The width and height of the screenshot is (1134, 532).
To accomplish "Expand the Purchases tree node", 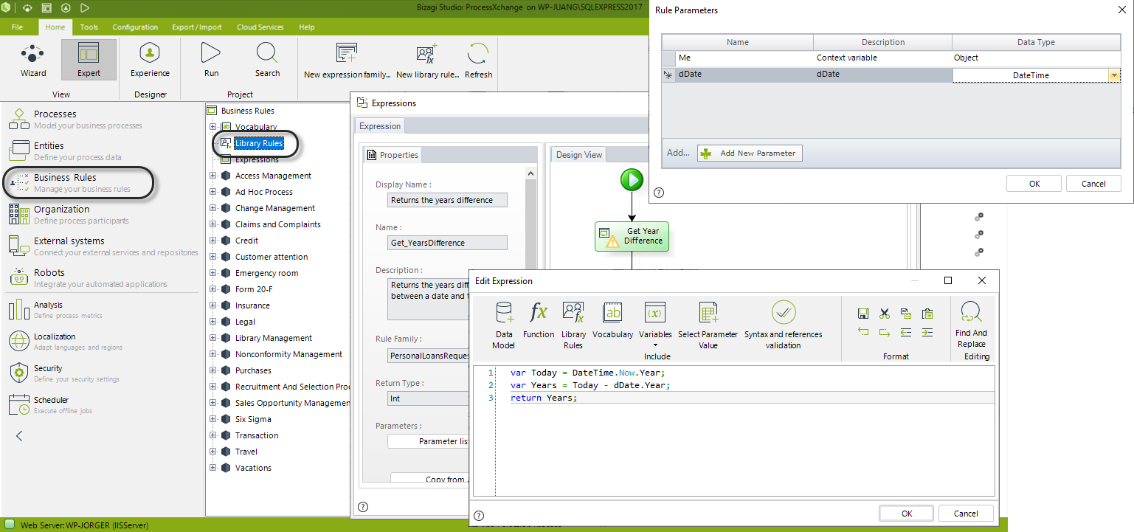I will tap(213, 370).
